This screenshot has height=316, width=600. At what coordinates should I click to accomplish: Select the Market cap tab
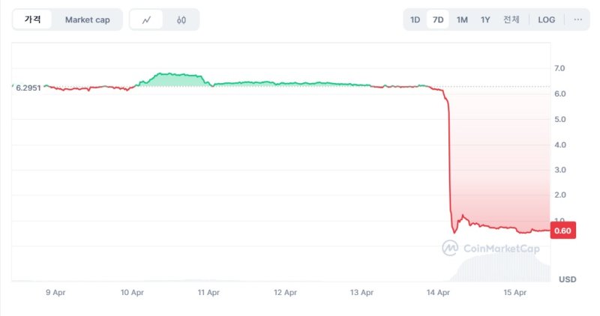click(87, 19)
